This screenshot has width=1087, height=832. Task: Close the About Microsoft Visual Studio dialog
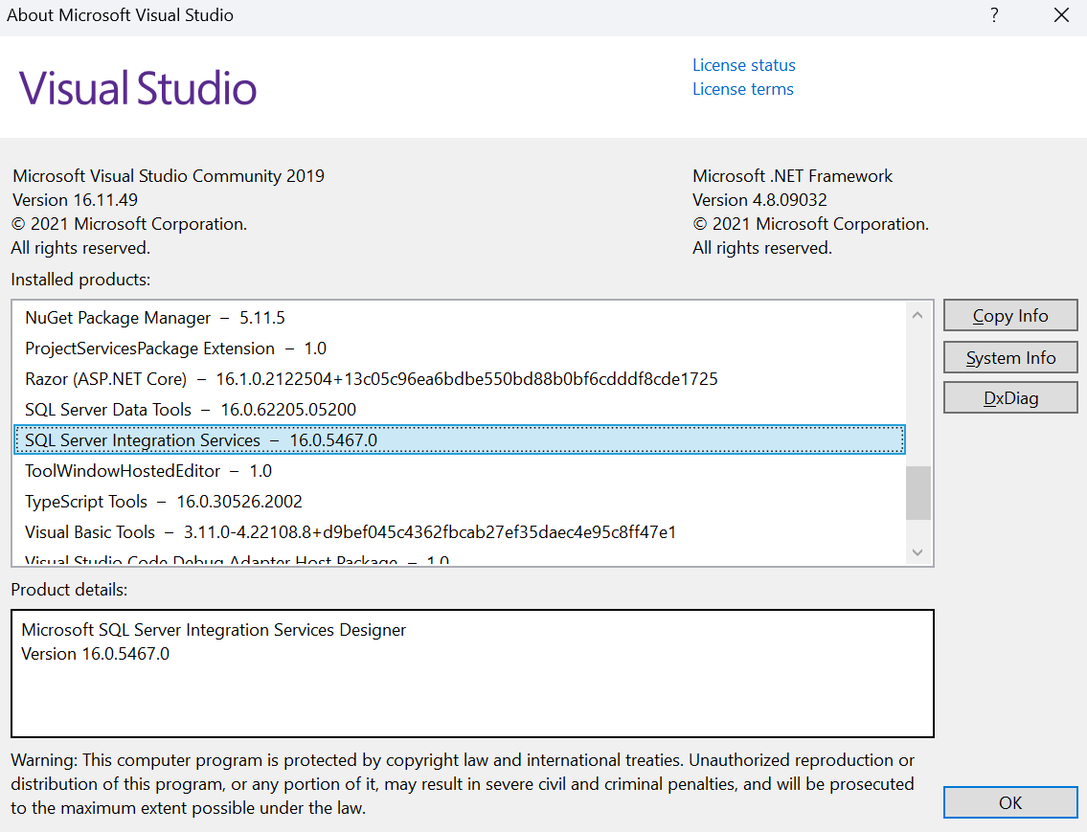click(1061, 15)
